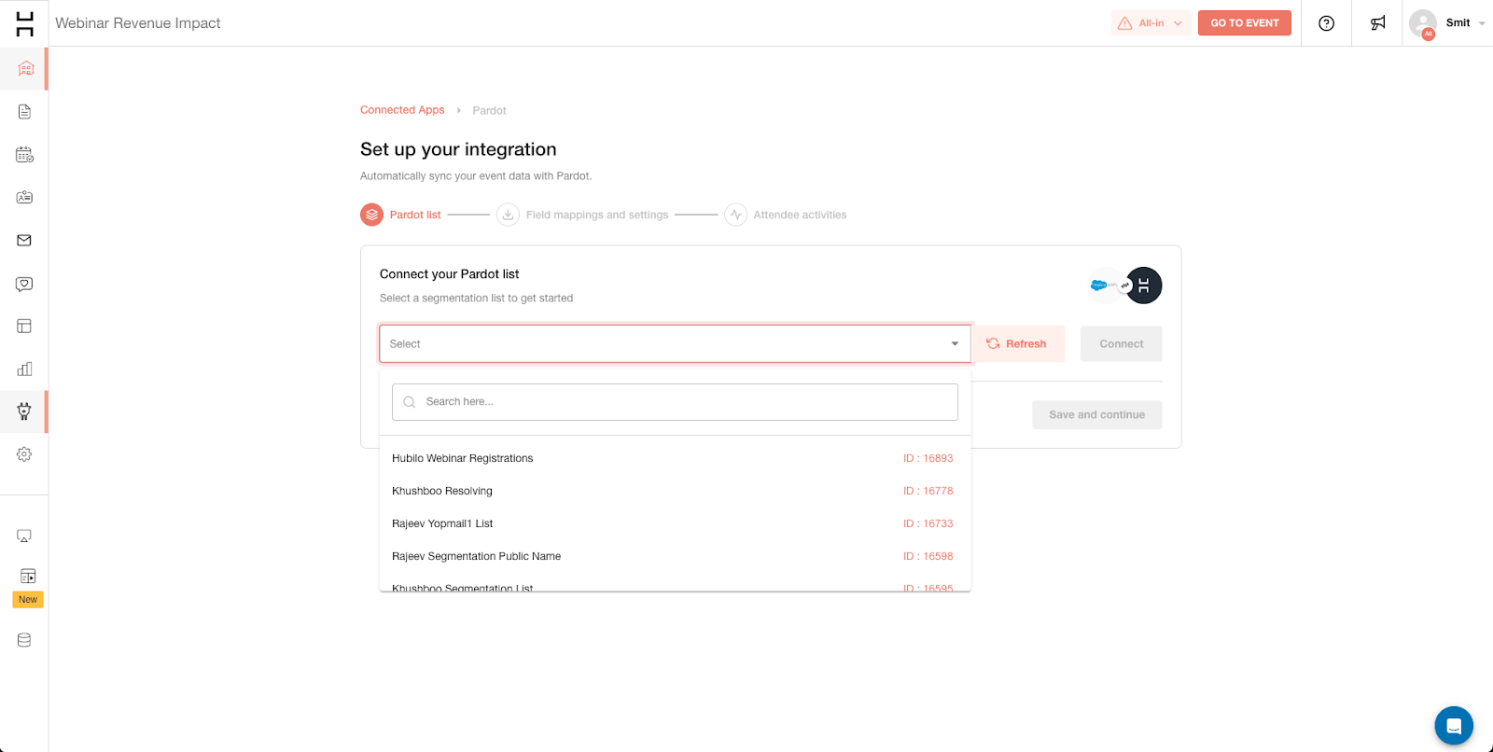Image resolution: width=1493 pixels, height=752 pixels.
Task: Click Save and continue button
Action: 1097,414
